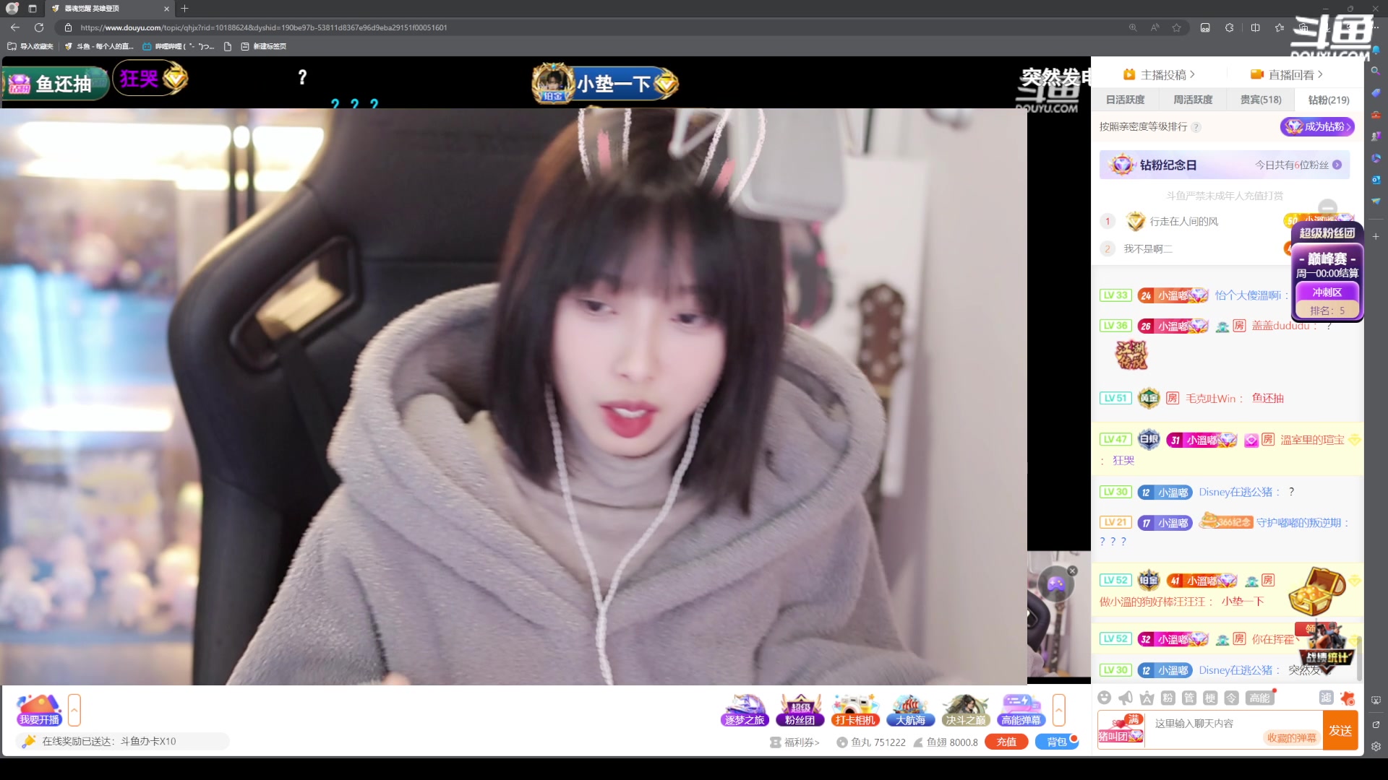Click the address bar URL
The width and height of the screenshot is (1388, 780).
tap(264, 27)
